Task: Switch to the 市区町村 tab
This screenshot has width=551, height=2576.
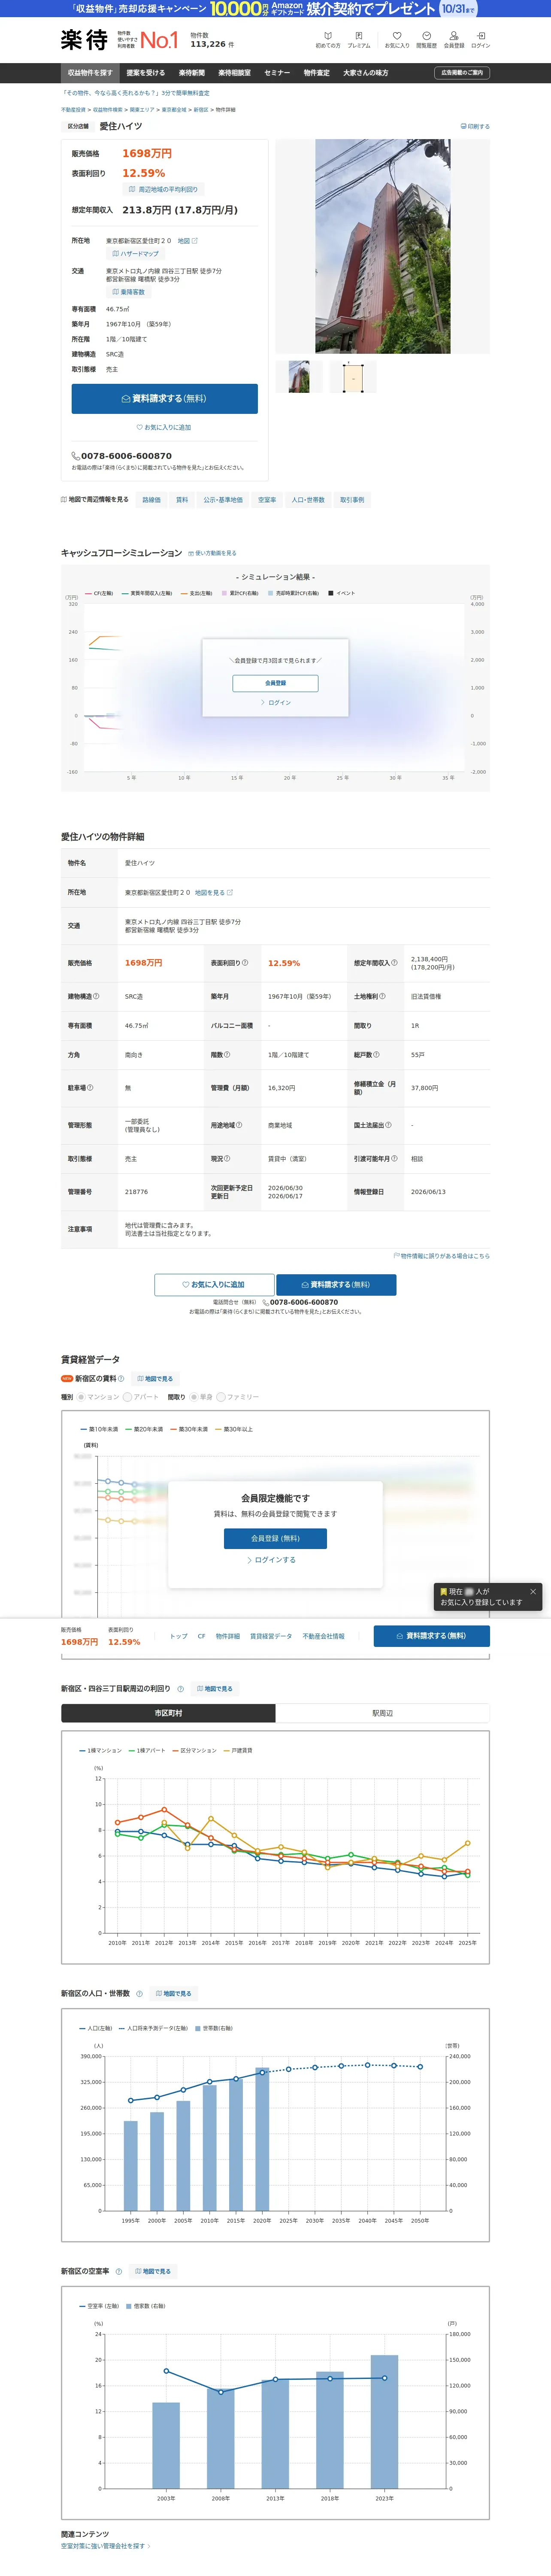Action: (x=168, y=1713)
